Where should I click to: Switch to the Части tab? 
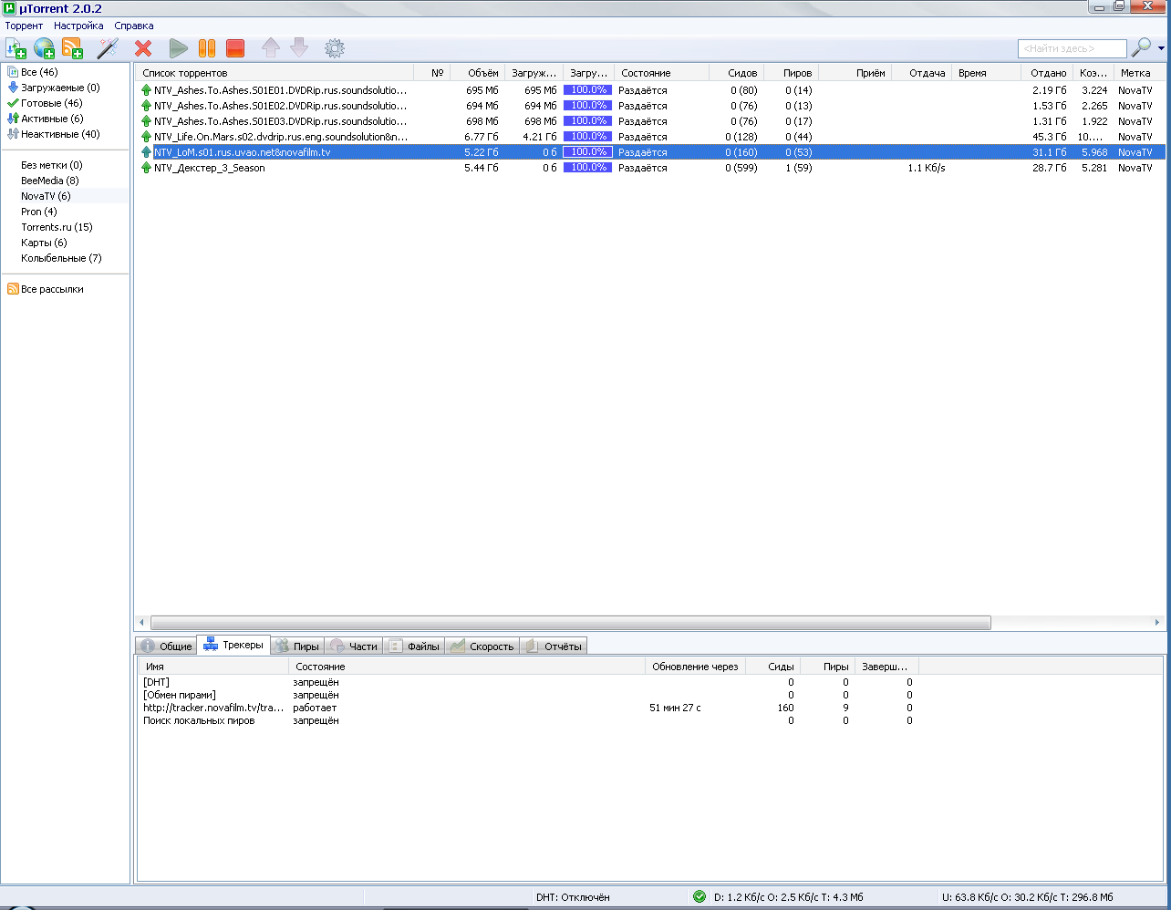(354, 646)
